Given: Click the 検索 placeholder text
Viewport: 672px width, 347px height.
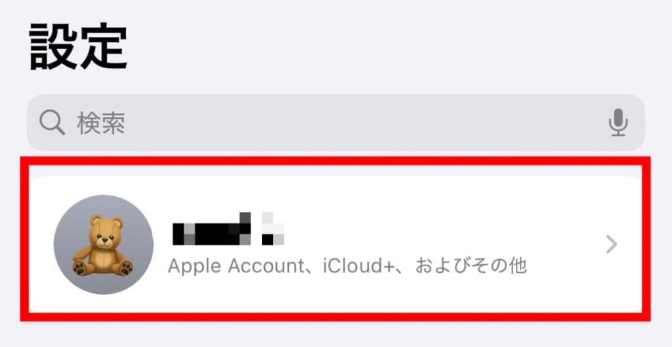Looking at the screenshot, I should 101,124.
